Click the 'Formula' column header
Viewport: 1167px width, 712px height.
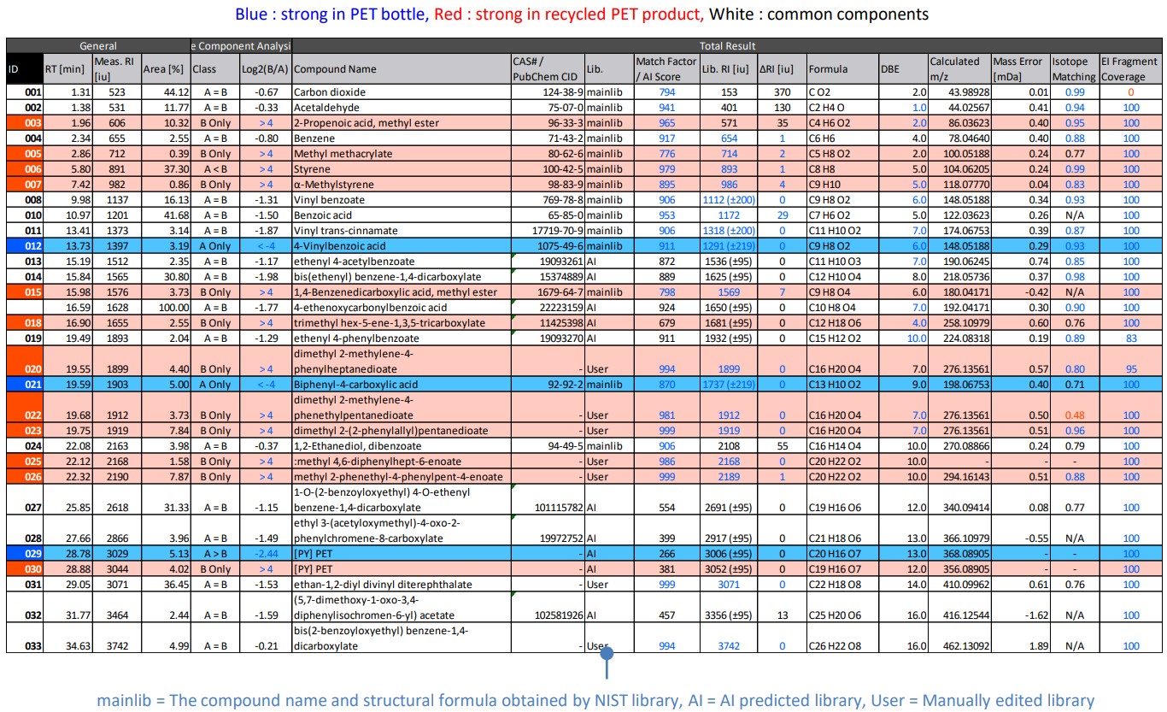point(842,69)
